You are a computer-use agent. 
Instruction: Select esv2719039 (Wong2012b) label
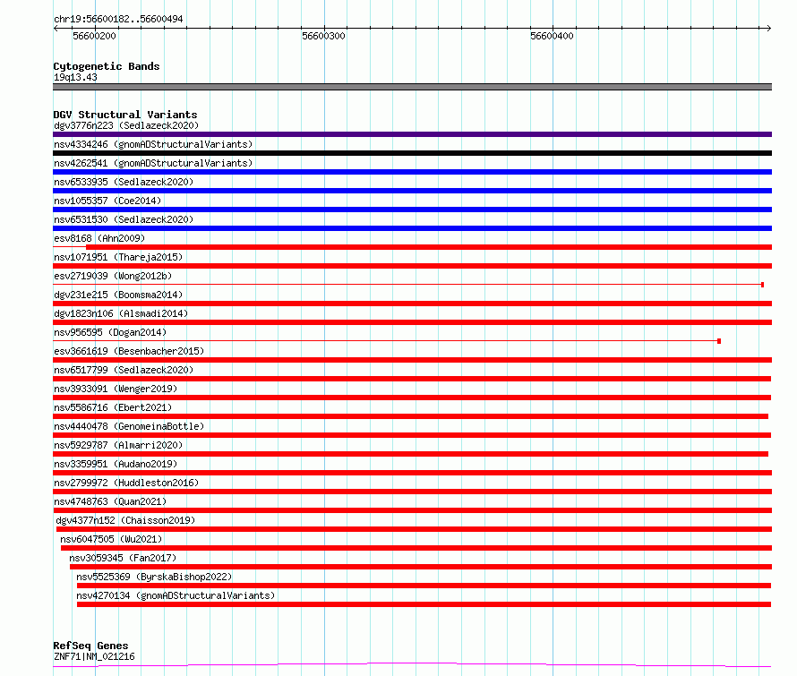point(113,276)
